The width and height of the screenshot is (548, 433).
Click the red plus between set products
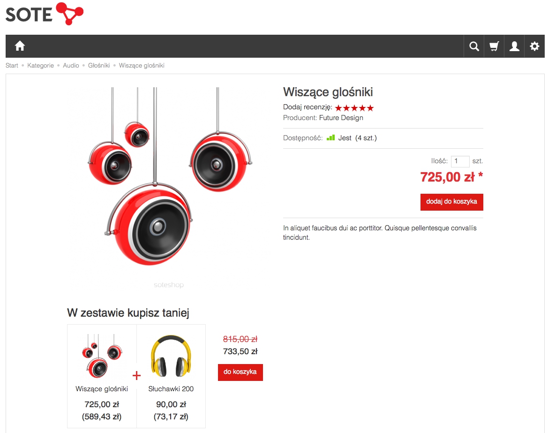[137, 375]
